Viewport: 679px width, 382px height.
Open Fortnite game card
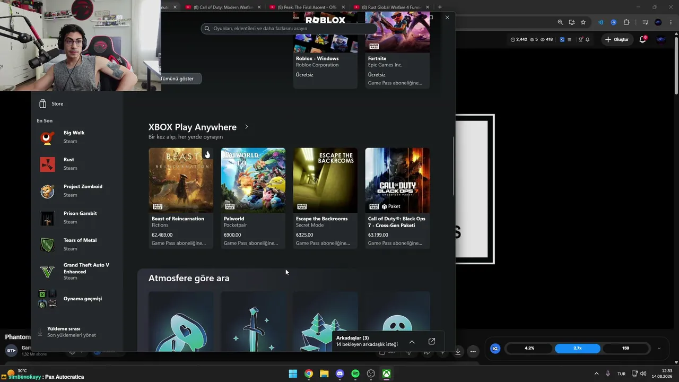click(397, 51)
